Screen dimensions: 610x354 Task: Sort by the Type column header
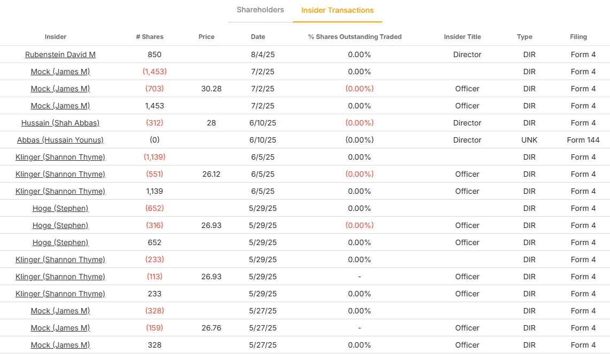(524, 37)
